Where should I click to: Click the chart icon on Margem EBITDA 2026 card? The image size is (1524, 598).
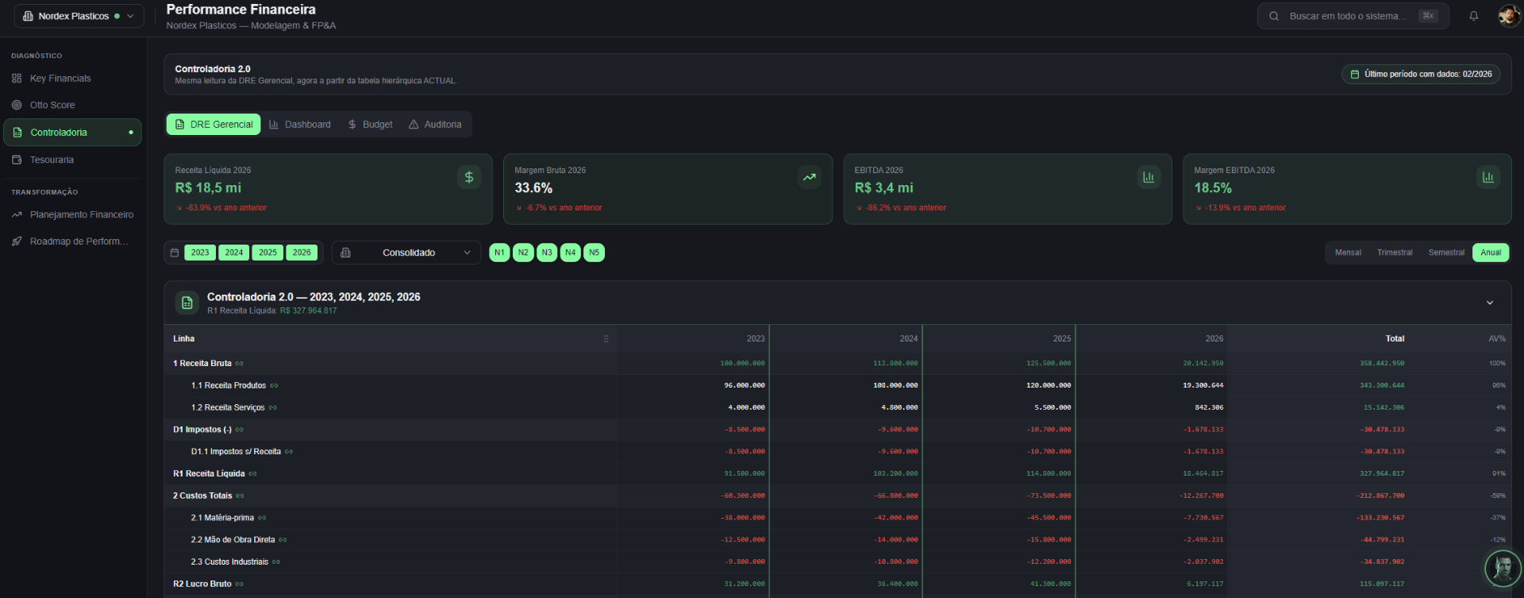pos(1488,177)
